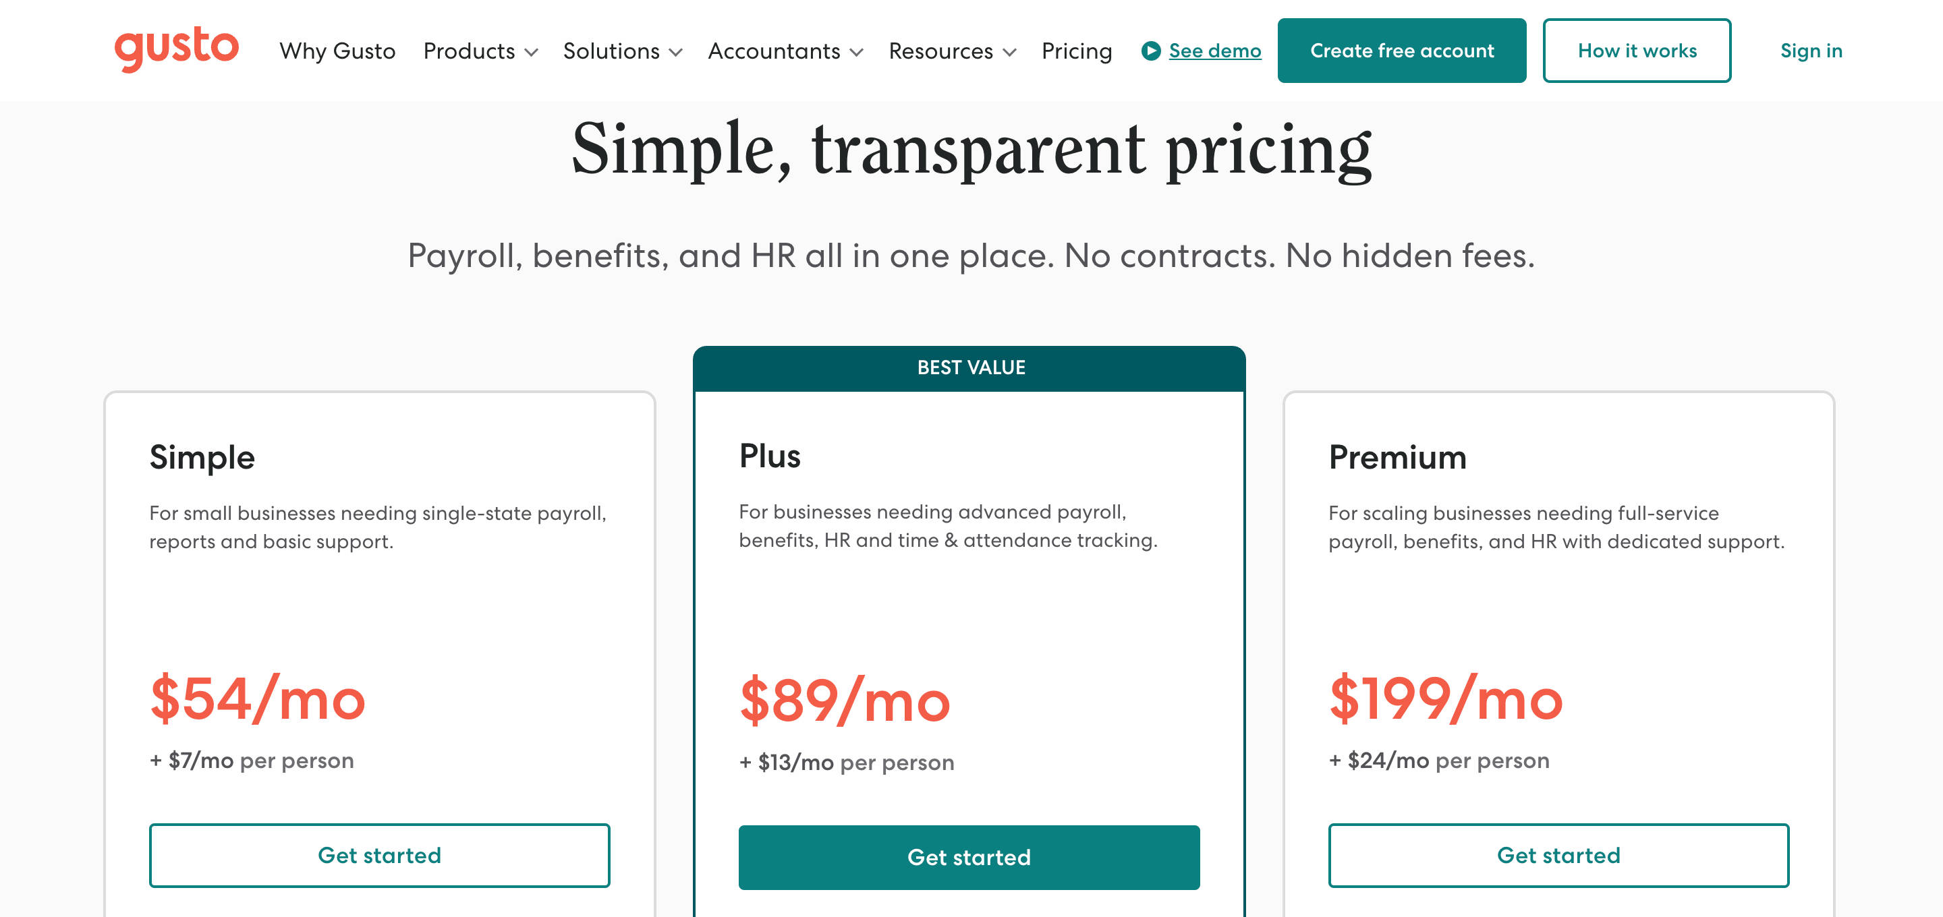Click the BEST VALUE banner
The height and width of the screenshot is (917, 1943).
pyautogui.click(x=969, y=368)
